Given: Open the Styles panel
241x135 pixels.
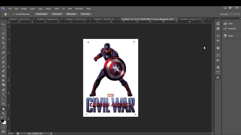Looking at the screenshot, I should click(x=229, y=36).
